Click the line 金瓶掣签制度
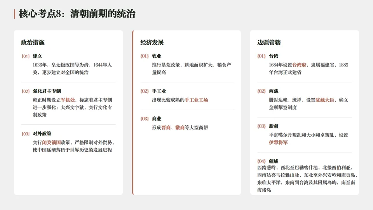Image resolution: width=373 pixels, height=210 pixels. pyautogui.click(x=283, y=107)
